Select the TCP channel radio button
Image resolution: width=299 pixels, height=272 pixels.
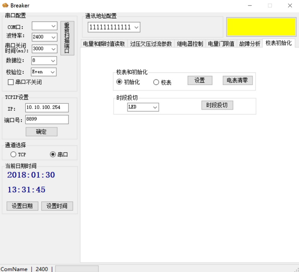(x=13, y=154)
